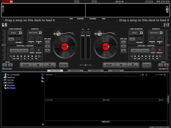Sort song list by Title column
Viewport: 171px width, 128px height.
[x=75, y=100]
